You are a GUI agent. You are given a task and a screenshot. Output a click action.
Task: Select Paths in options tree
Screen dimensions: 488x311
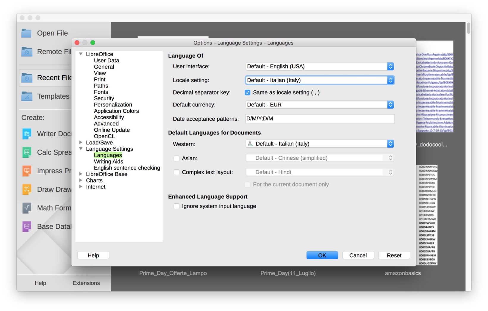tap(101, 86)
